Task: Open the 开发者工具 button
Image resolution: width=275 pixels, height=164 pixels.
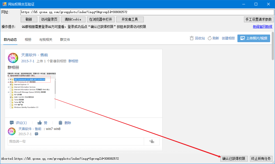Action: 130,20
